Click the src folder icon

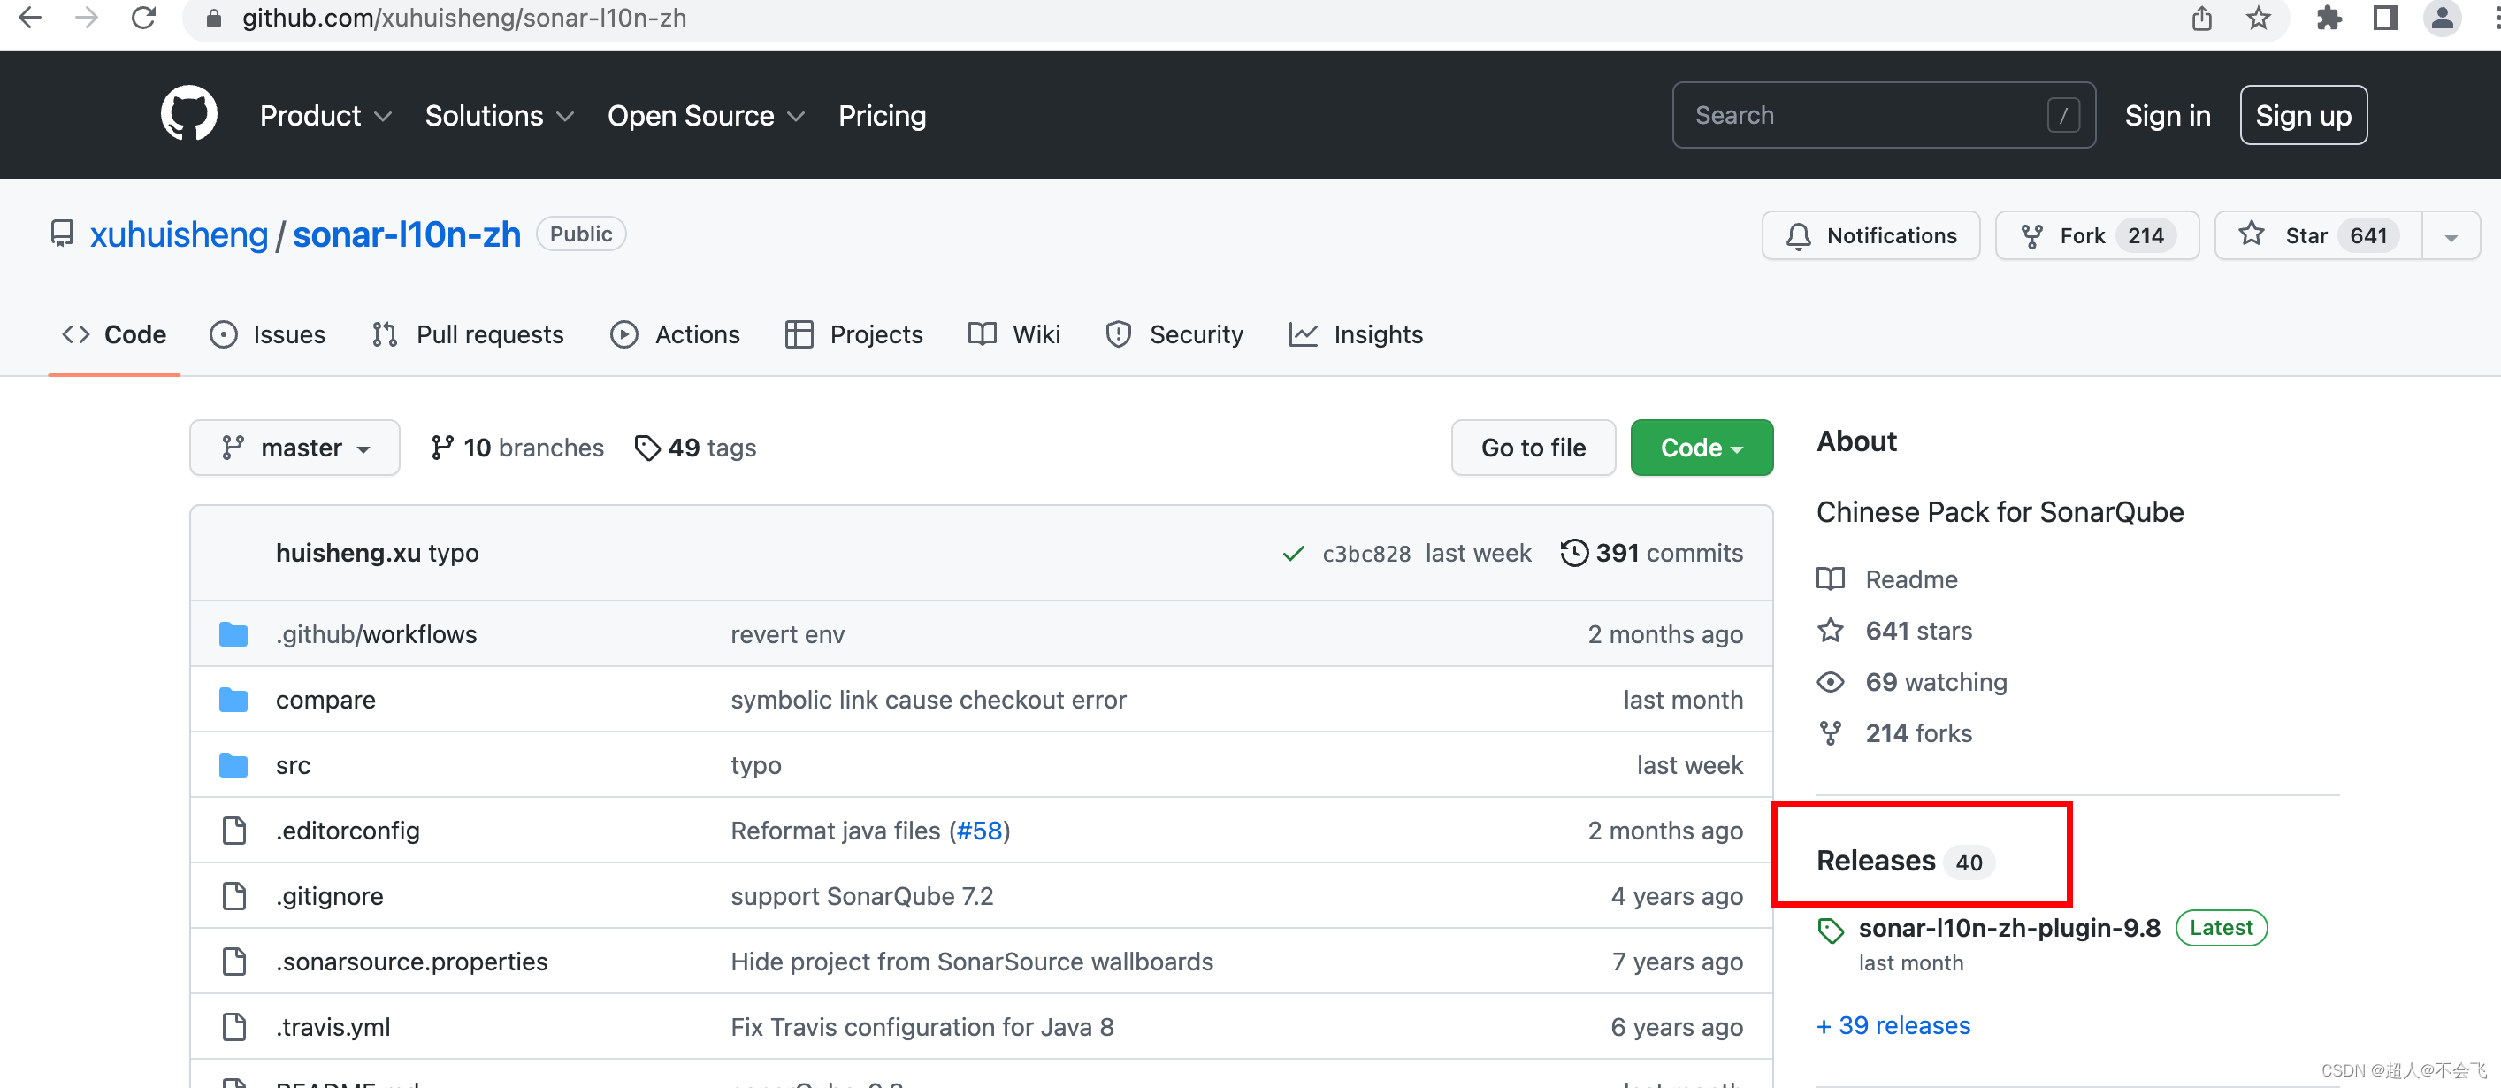click(x=233, y=765)
